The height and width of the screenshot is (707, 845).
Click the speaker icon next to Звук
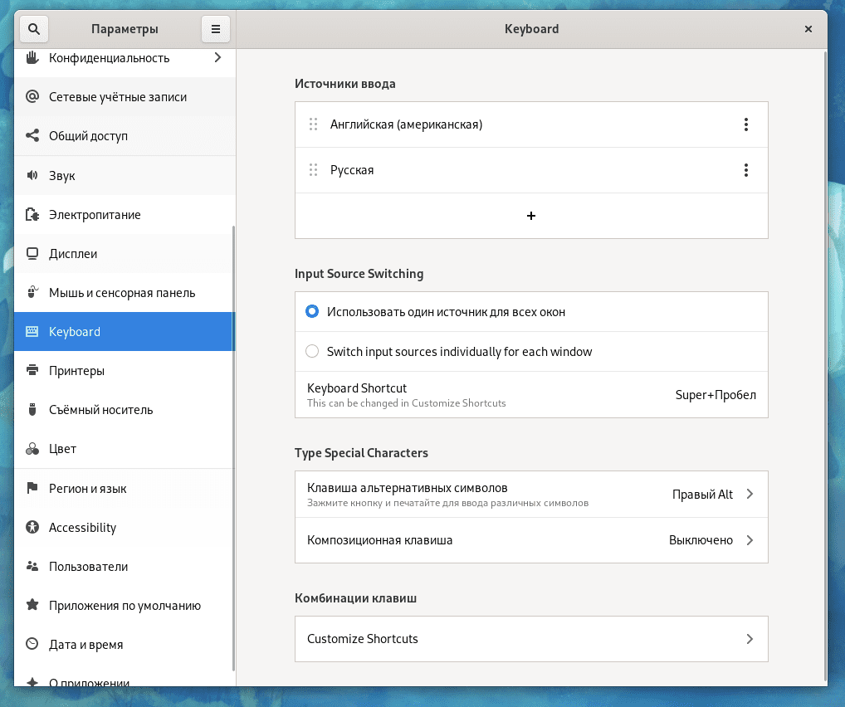pyautogui.click(x=32, y=176)
